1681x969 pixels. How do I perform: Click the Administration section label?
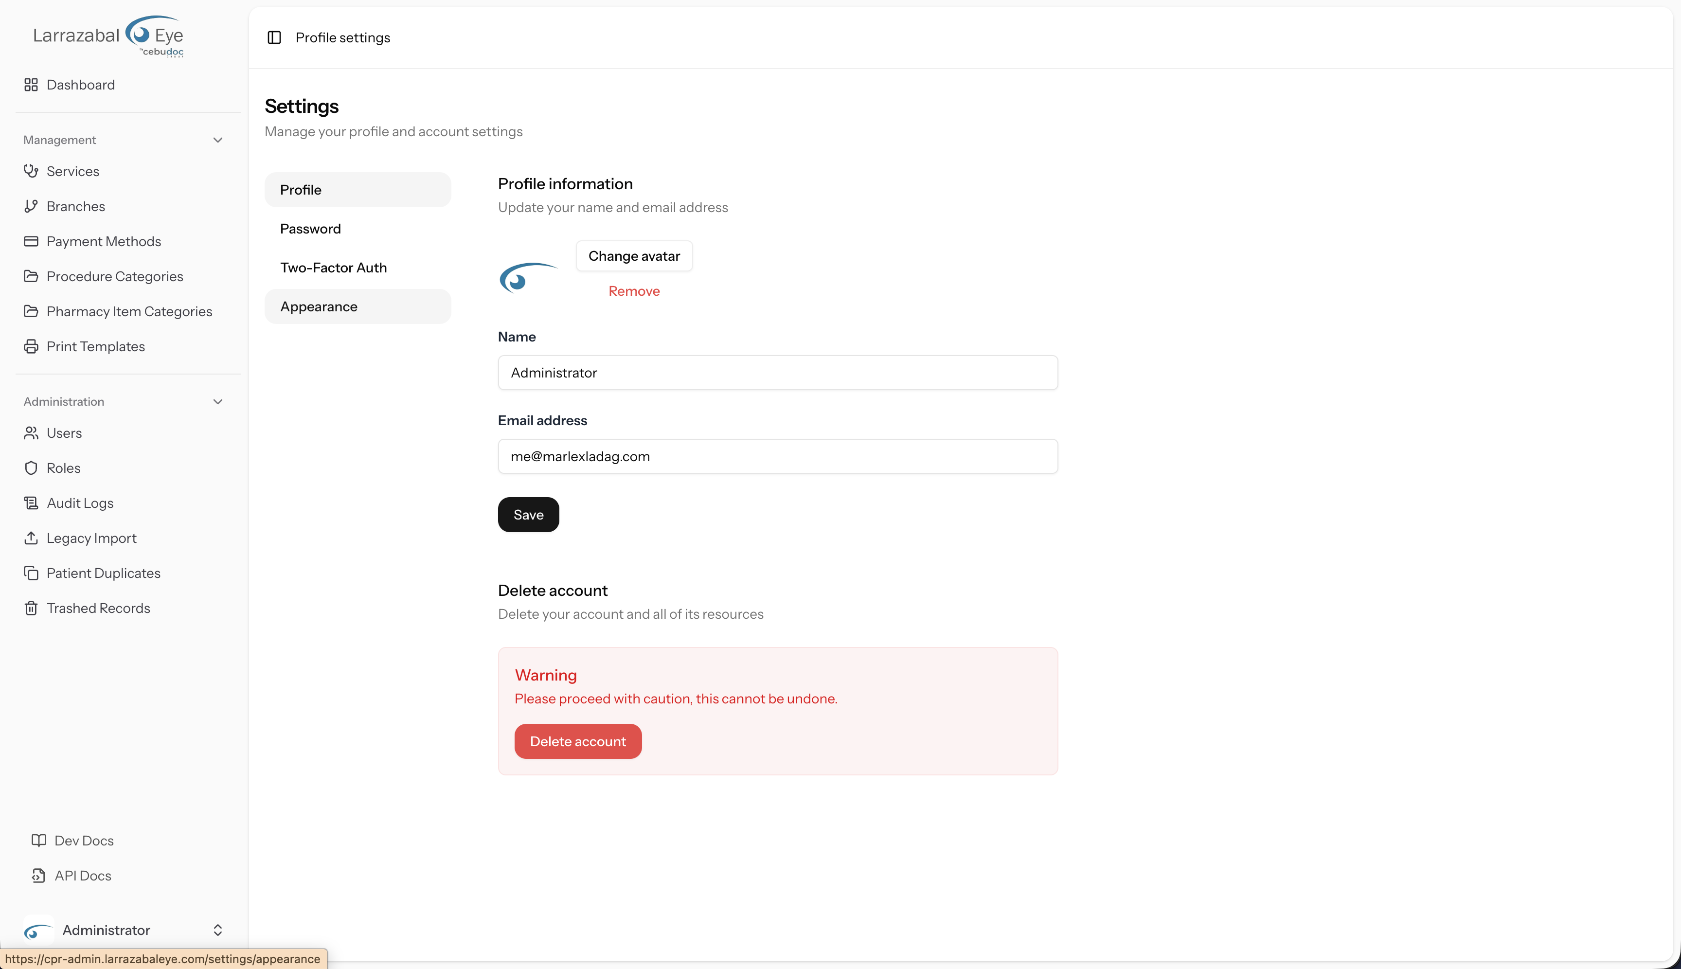64,401
